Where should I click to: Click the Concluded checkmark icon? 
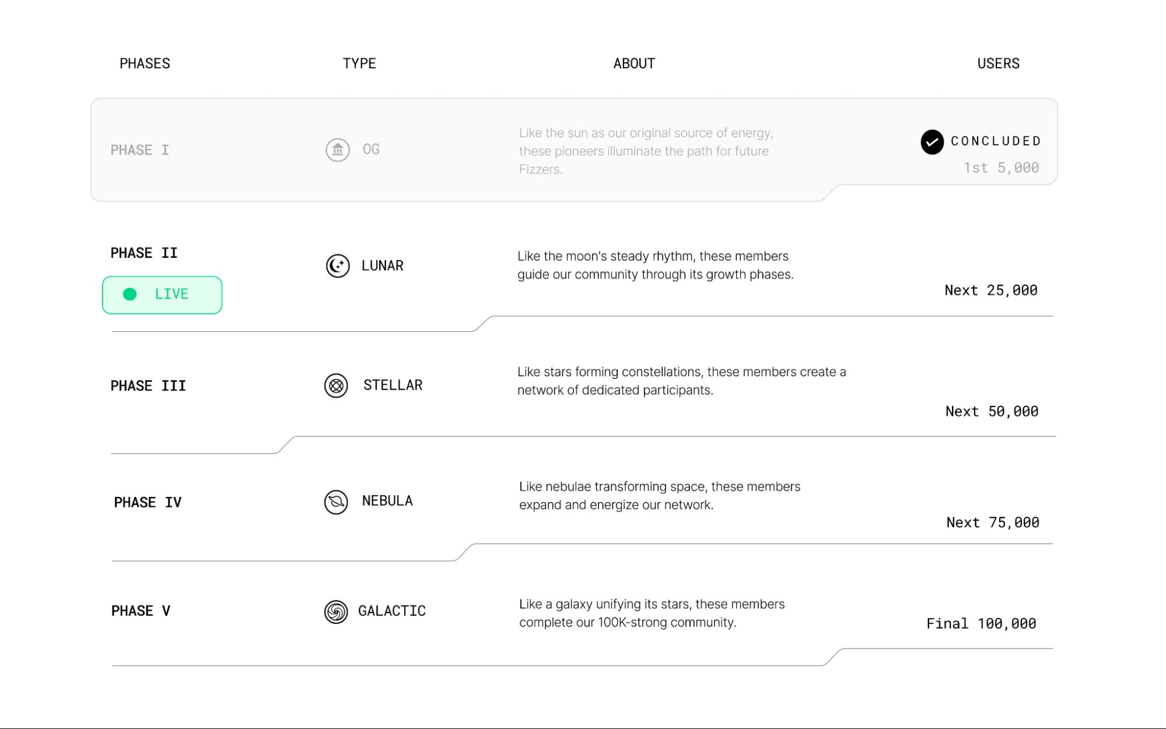pyautogui.click(x=932, y=142)
